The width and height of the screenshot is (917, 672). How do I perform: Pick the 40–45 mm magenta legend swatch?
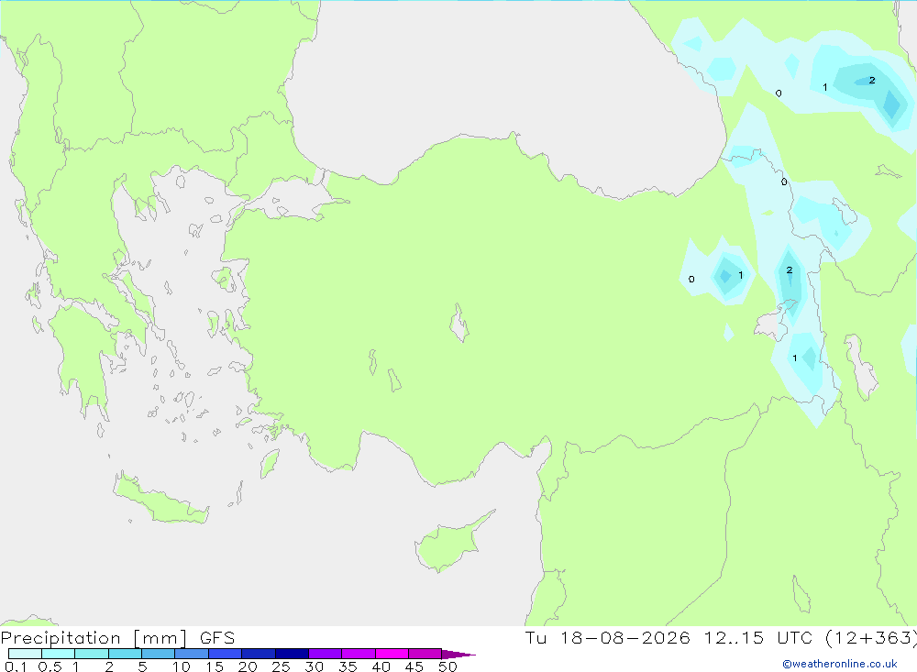pos(392,654)
